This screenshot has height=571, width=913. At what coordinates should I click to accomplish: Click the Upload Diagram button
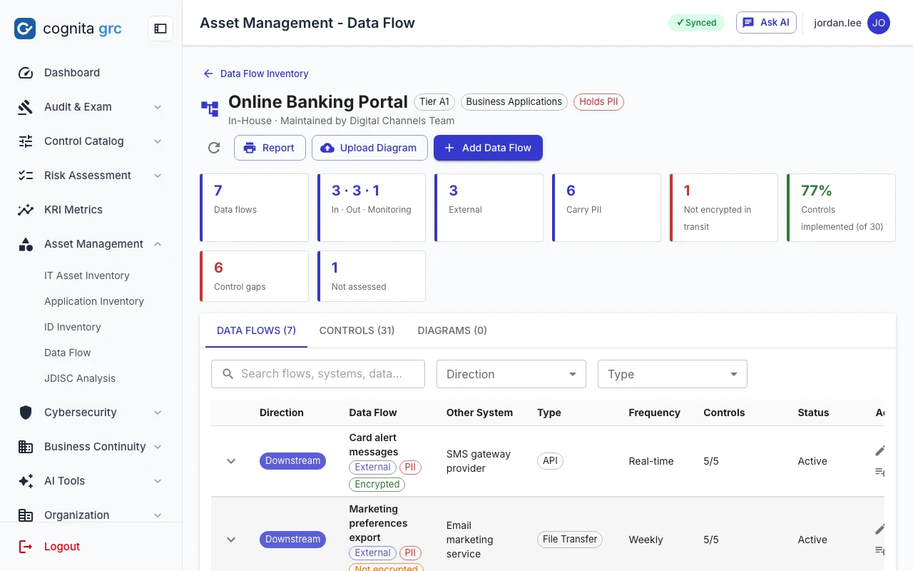coord(369,148)
